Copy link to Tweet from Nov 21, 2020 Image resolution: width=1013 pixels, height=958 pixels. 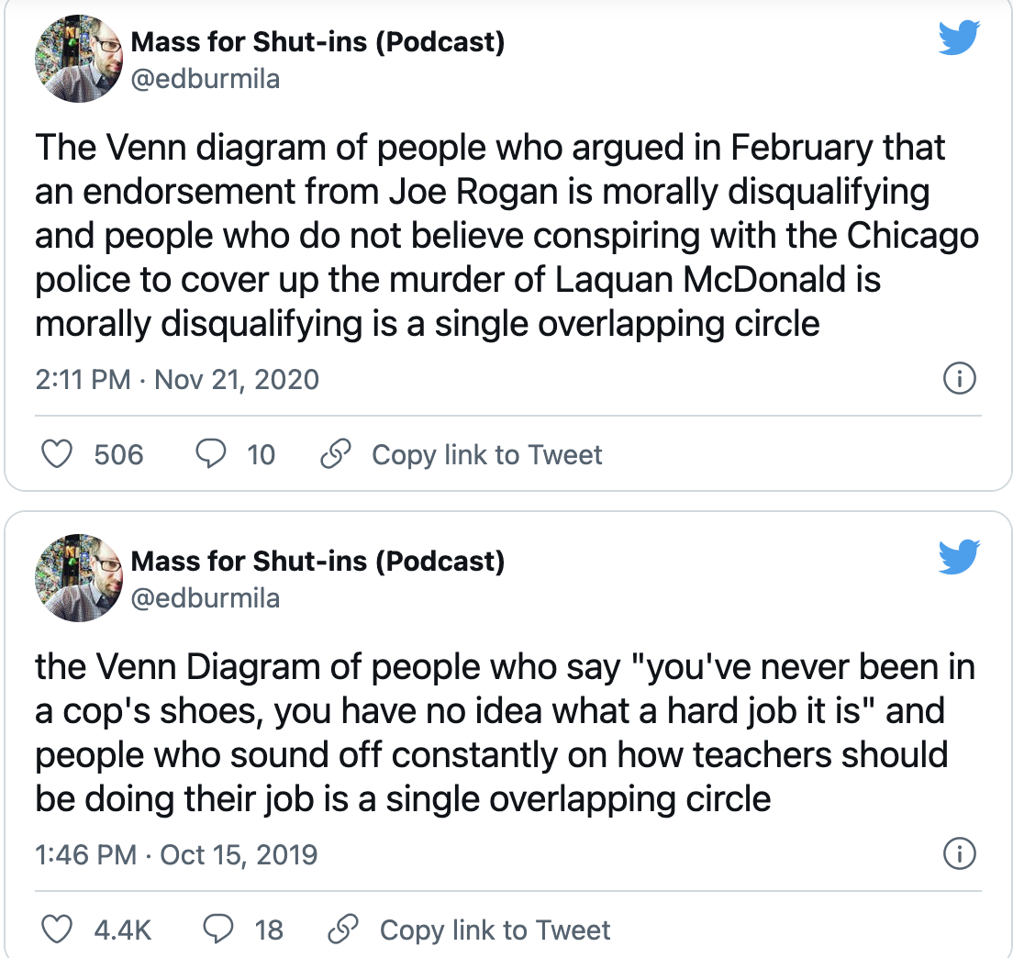(x=486, y=455)
